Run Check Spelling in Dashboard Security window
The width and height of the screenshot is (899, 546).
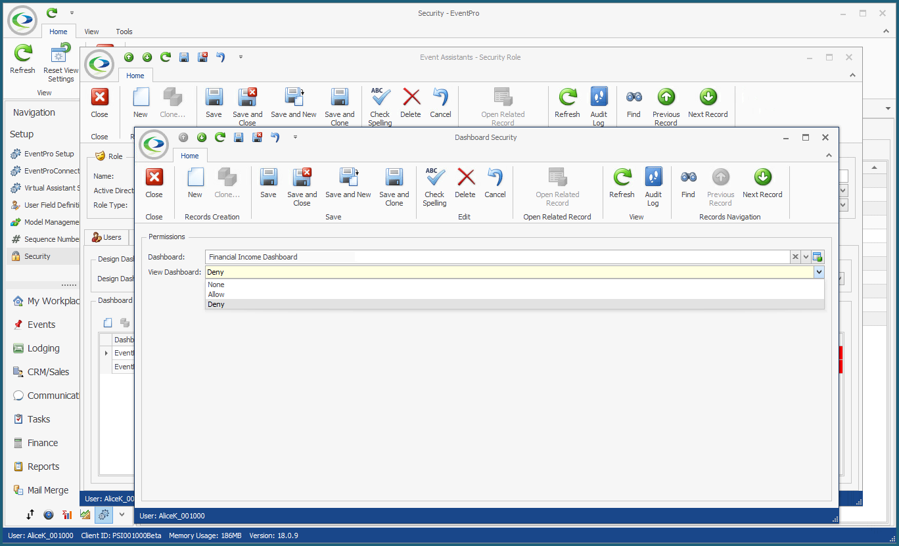(x=434, y=187)
